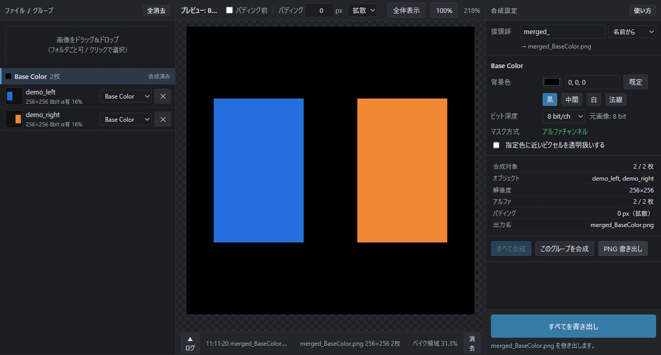Viewport: 661px width, 355px height.
Task: Click the 218% zoom value text
Action: (x=471, y=10)
